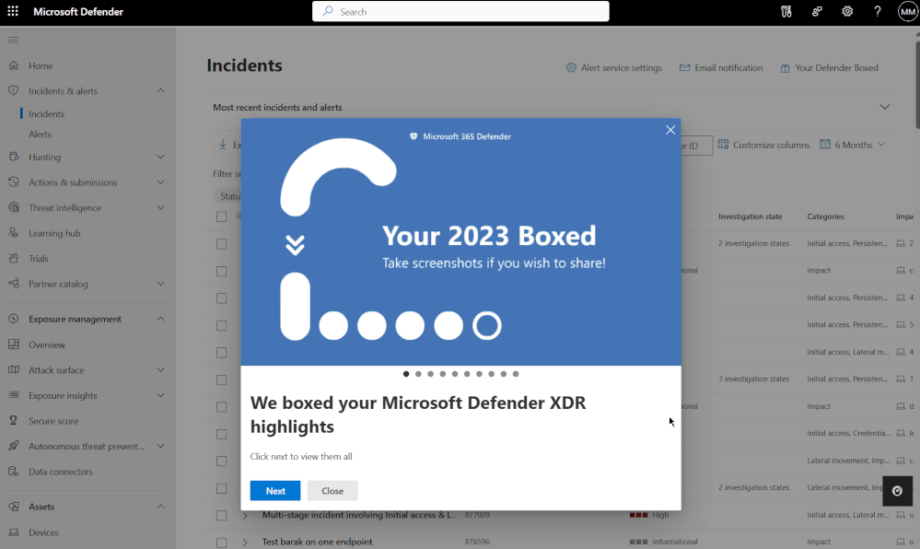Check the second incident row checkbox

[221, 271]
